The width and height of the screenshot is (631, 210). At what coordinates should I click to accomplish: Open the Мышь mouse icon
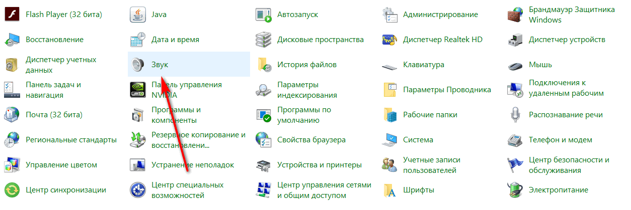click(x=515, y=65)
